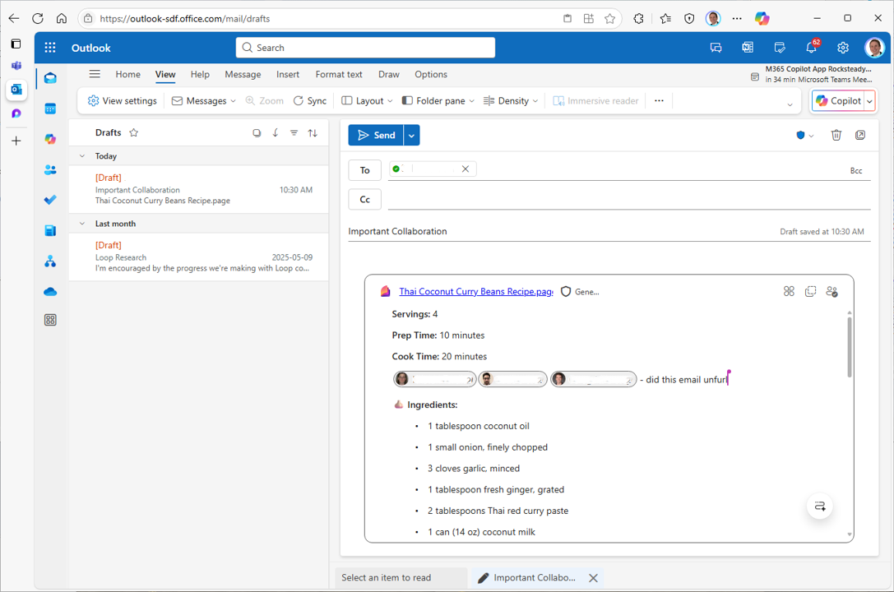894x592 pixels.
Task: Open the To Do checkmark app
Action: point(50,200)
